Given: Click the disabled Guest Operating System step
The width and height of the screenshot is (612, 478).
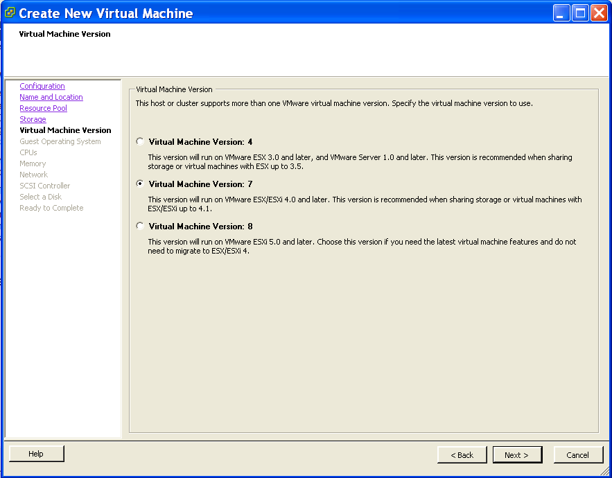Looking at the screenshot, I should (60, 141).
